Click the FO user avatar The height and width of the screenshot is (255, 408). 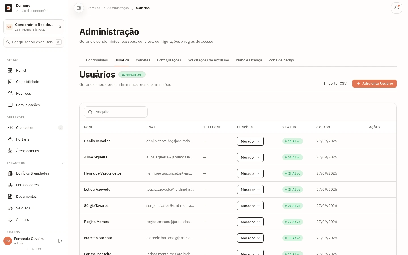(x=8, y=241)
